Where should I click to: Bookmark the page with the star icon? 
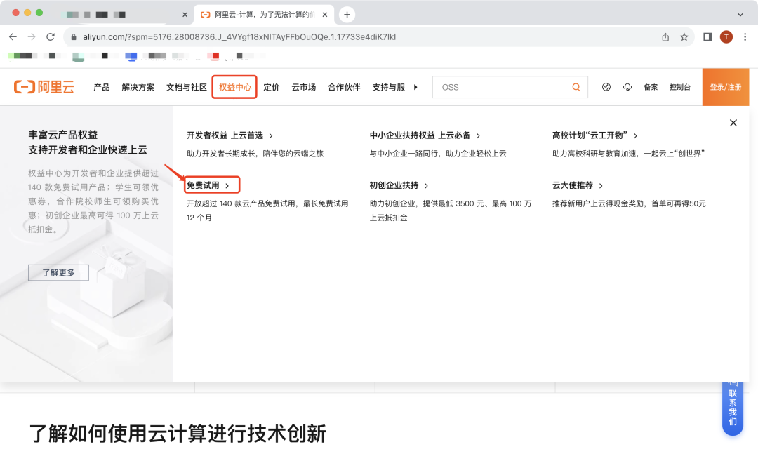pos(684,36)
